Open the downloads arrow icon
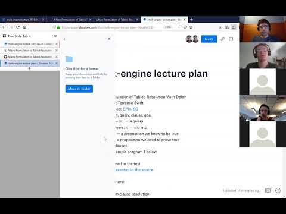This screenshot has width=286, height=214. [220, 27]
